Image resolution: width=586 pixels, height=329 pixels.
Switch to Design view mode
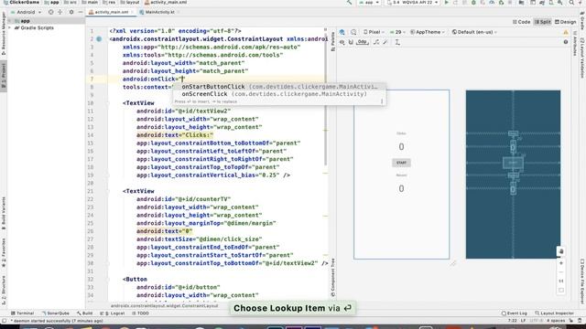point(566,22)
